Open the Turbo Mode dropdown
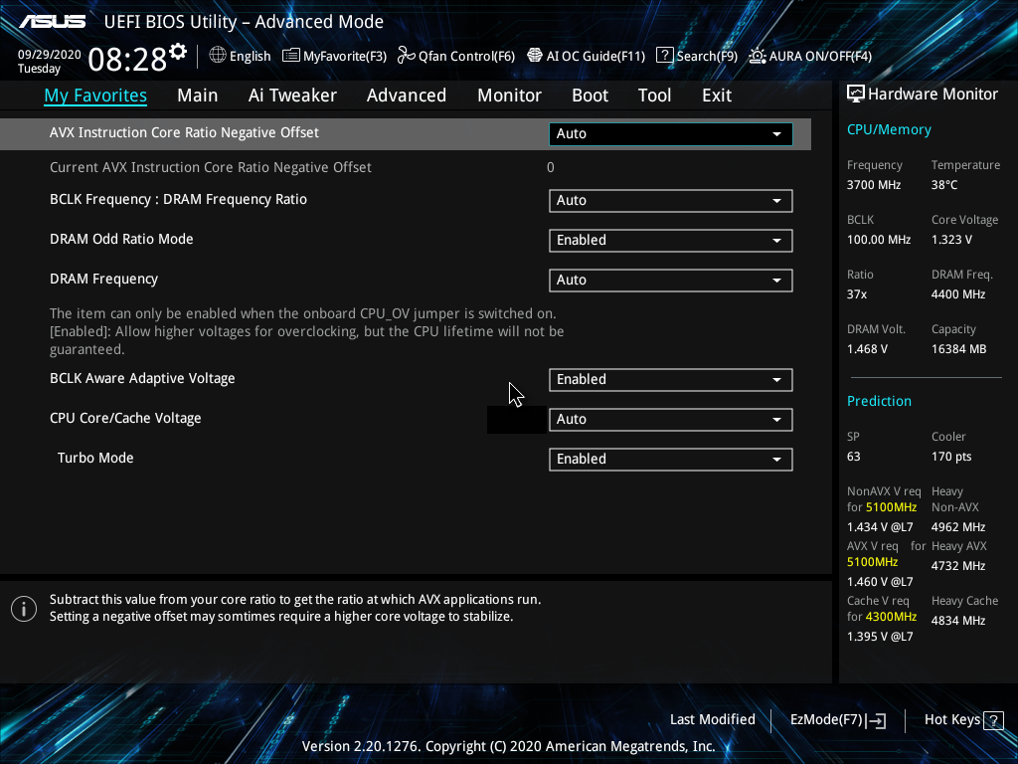1018x764 pixels. point(671,459)
